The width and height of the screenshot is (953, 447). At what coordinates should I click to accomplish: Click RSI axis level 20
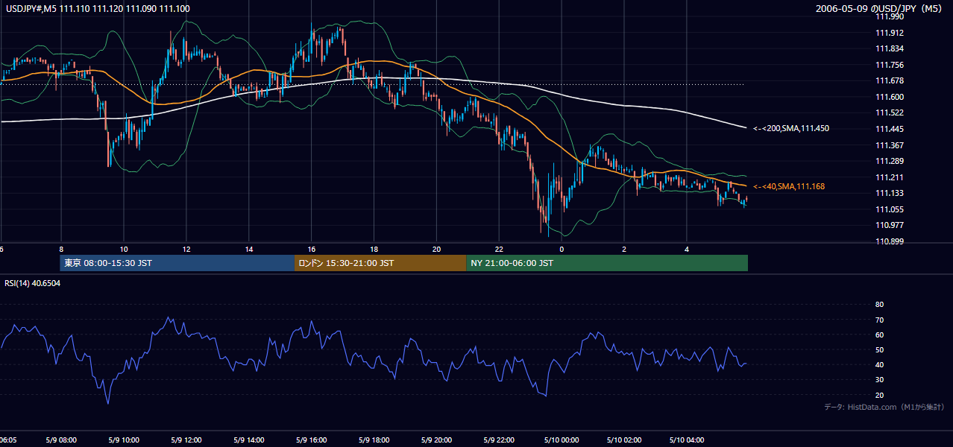pyautogui.click(x=879, y=396)
